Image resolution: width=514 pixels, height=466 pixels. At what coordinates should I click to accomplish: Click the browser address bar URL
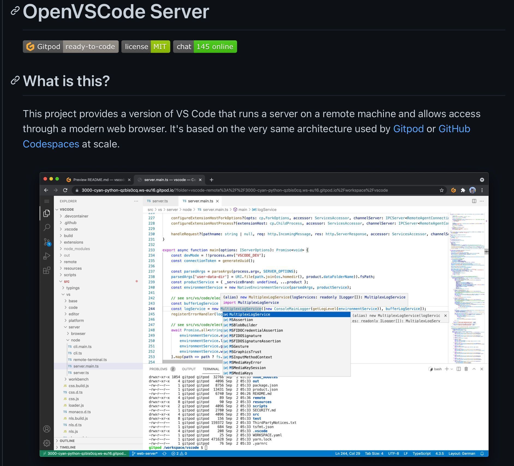[235, 190]
